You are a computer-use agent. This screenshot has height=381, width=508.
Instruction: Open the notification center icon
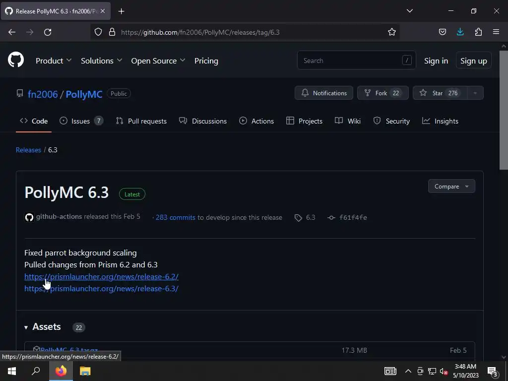[493, 372]
